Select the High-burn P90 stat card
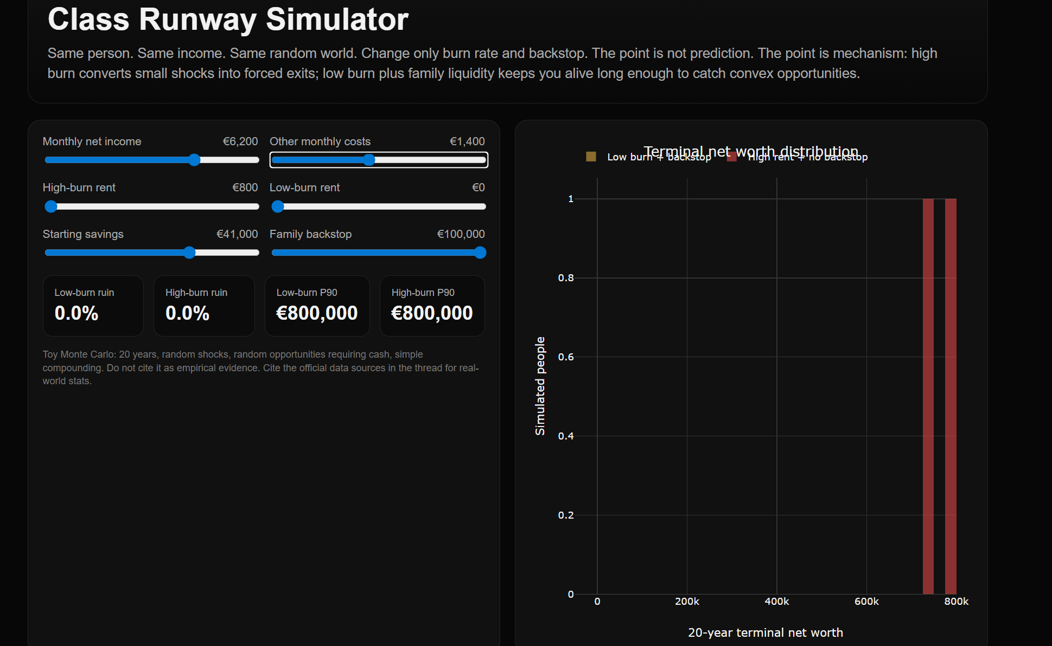 432,306
